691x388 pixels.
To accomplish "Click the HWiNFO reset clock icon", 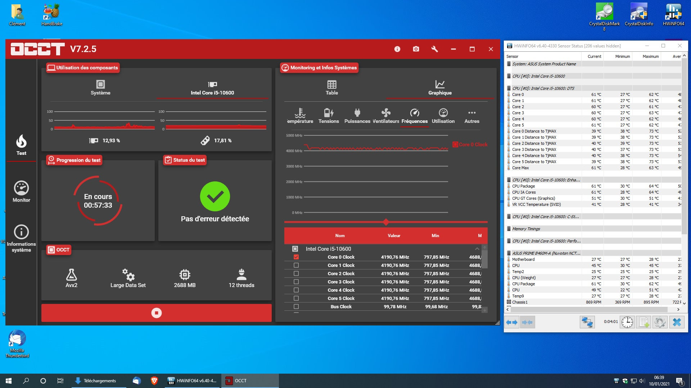I will tap(627, 322).
